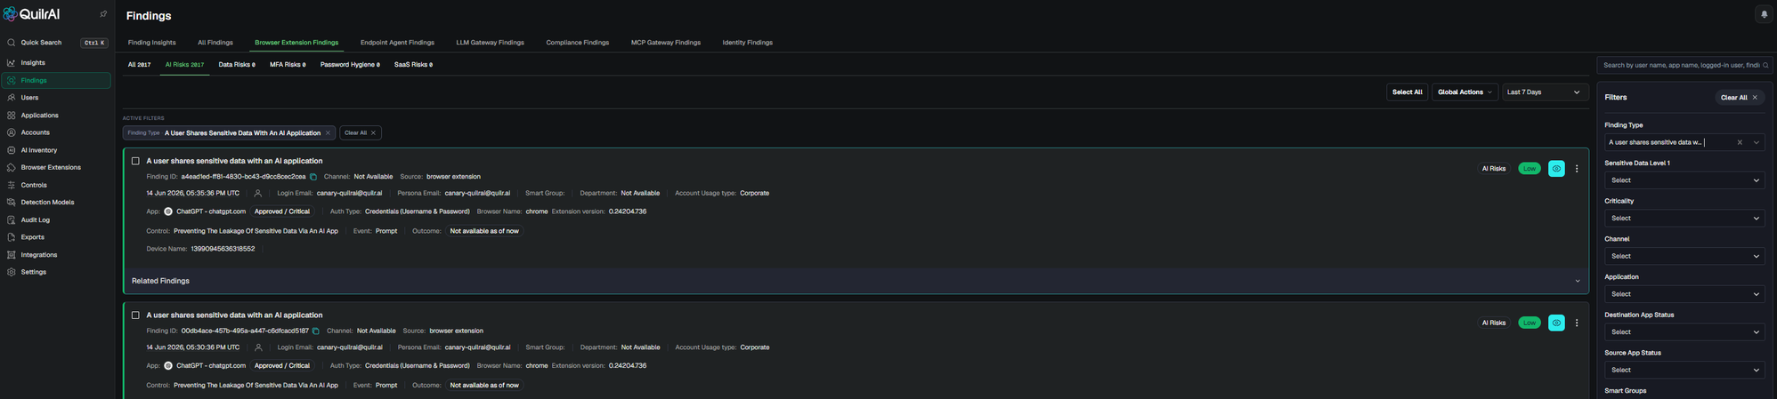Image resolution: width=1777 pixels, height=399 pixels.
Task: Click the ChatGPT app icon in first finding
Action: pos(168,211)
